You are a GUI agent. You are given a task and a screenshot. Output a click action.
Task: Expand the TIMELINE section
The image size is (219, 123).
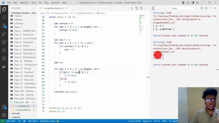(x=23, y=117)
